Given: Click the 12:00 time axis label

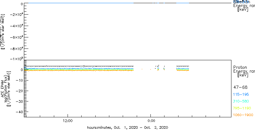Looking at the screenshot, I should pos(68,120).
